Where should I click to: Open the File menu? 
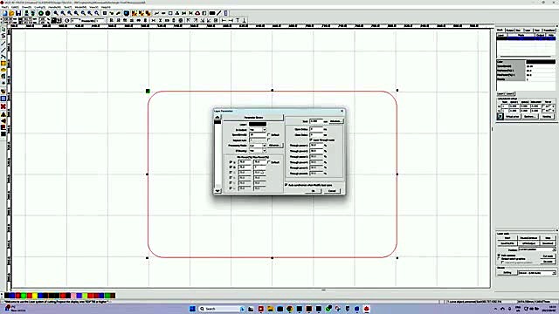pos(5,7)
